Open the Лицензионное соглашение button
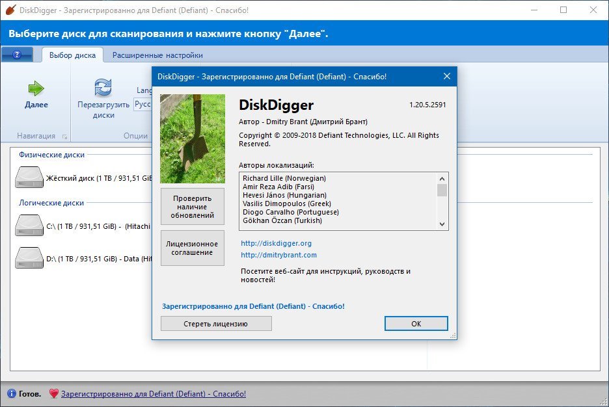Image resolution: width=609 pixels, height=407 pixels. pyautogui.click(x=192, y=248)
